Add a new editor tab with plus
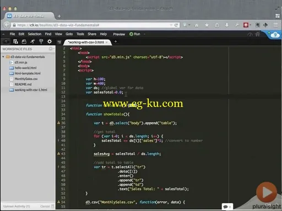This screenshot has width=282, height=211. click(116, 42)
